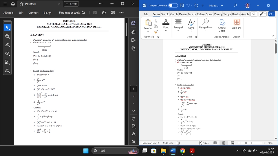Expand the Tempel paste dropdown
This screenshot has height=156, width=278.
coord(148,31)
